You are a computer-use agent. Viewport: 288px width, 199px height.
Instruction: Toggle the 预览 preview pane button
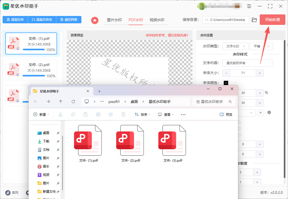[x=226, y=114]
